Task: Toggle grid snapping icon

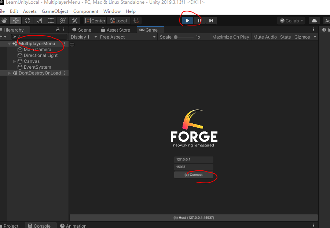Action: 136,21
